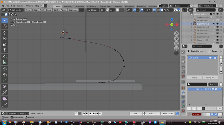The image size is (224, 125).
Task: Select the Measure tool
Action: (x=5, y=62)
